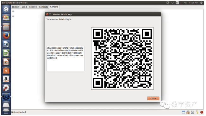Click the 'Electrum Bitcoin Wallet' window title
This screenshot has width=206, height=116.
pos(15,3)
